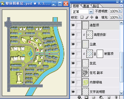This screenshot has height=99, width=124.
Task: Hide the 造型顶 layer
Action: [73, 25]
